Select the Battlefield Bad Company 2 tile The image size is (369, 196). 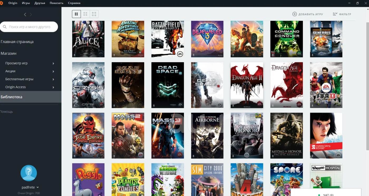pyautogui.click(x=168, y=39)
